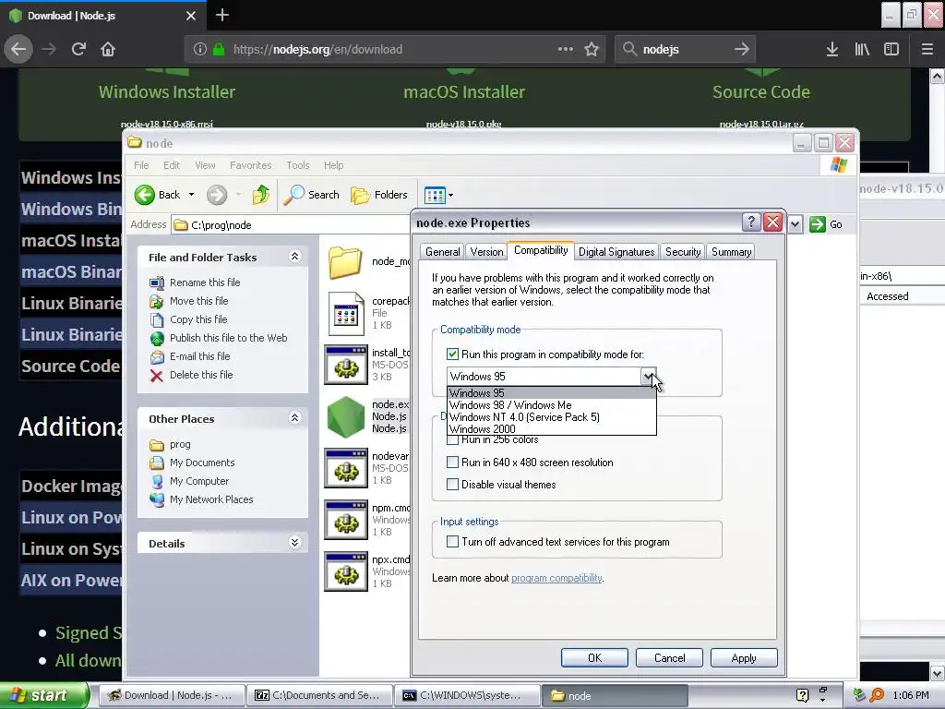Screen dimensions: 945x709
Task: Open the program compatibility help link
Action: click(556, 578)
